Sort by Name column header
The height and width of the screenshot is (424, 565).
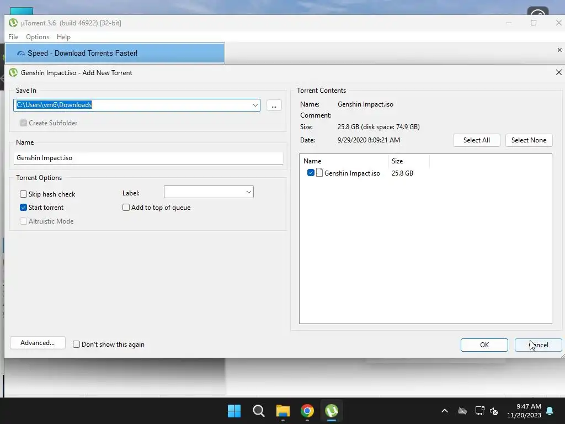point(343,161)
